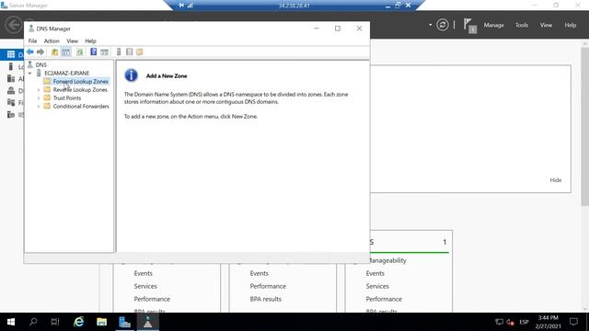589x331 pixels.
Task: Toggle the Show/Hide Action Pane icon
Action: click(x=104, y=51)
